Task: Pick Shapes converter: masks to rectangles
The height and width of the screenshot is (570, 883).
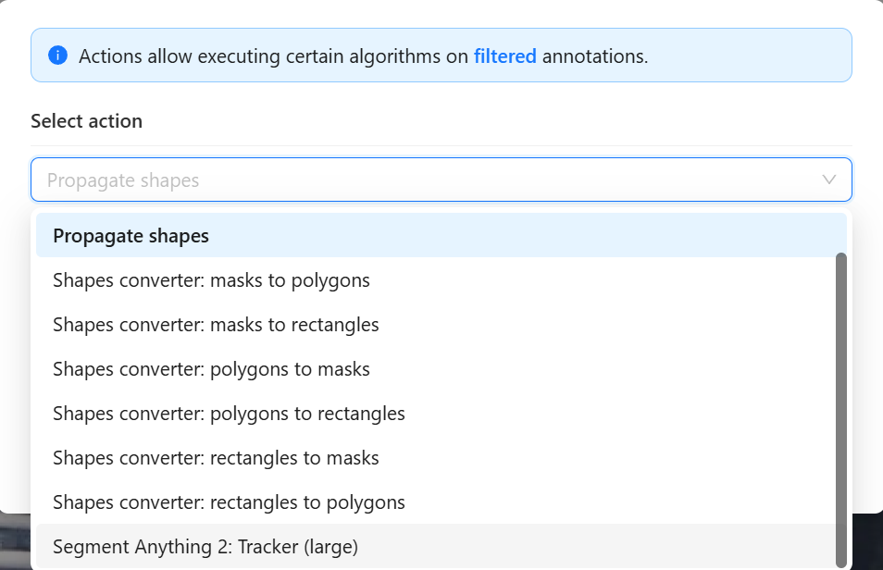Action: coord(216,325)
